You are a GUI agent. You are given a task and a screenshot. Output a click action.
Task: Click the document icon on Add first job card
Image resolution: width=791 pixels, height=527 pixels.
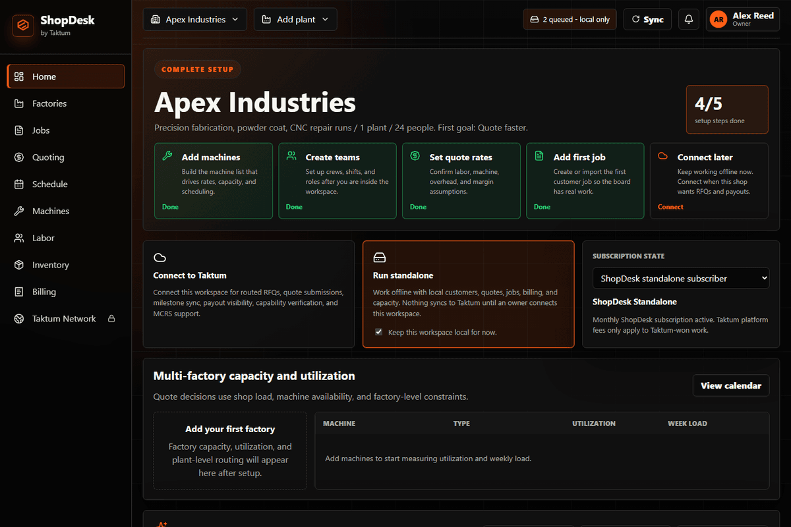pos(539,156)
